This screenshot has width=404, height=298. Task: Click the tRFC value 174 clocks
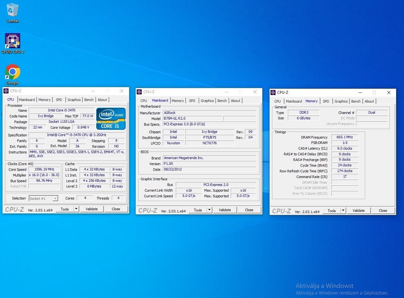pos(345,171)
